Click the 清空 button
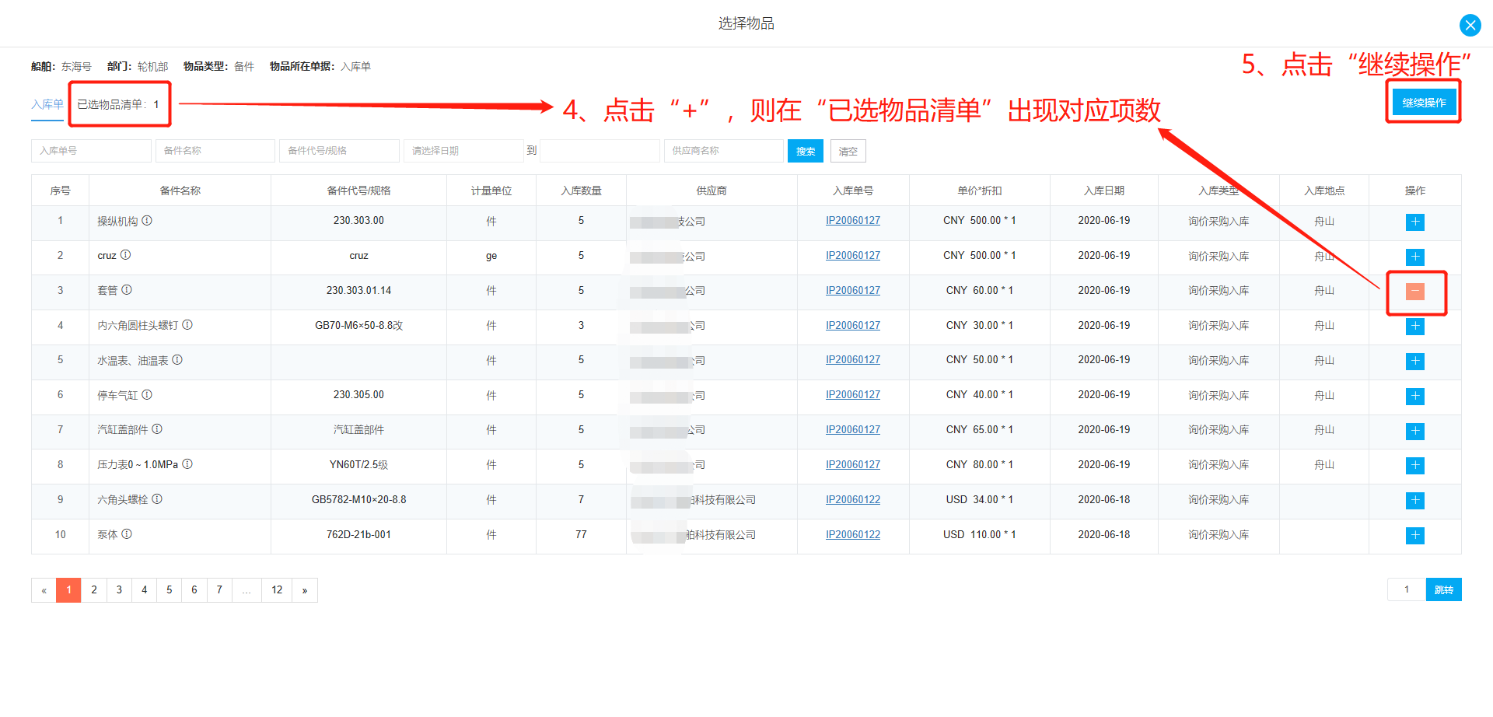This screenshot has width=1493, height=717. 848,151
